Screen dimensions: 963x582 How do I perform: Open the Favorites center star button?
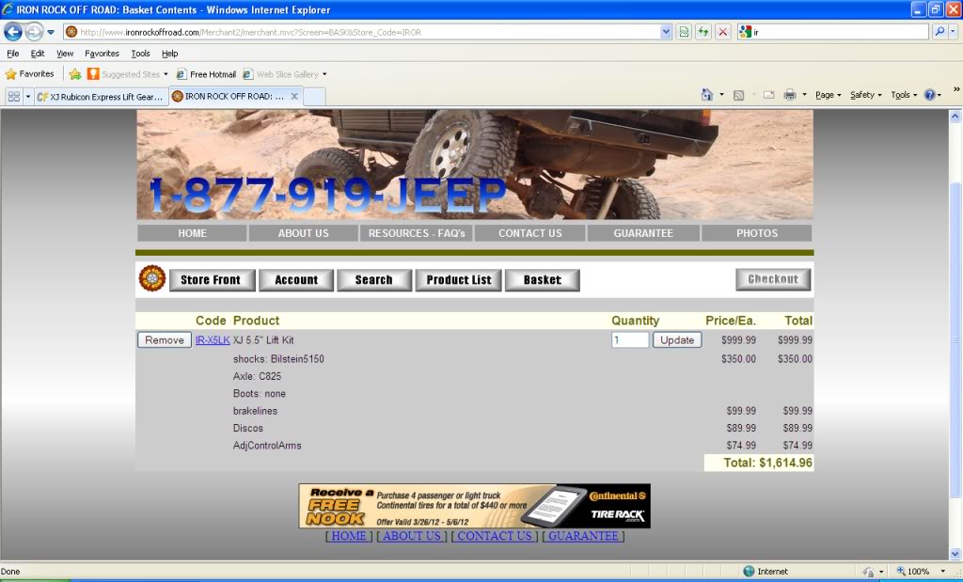[29, 74]
